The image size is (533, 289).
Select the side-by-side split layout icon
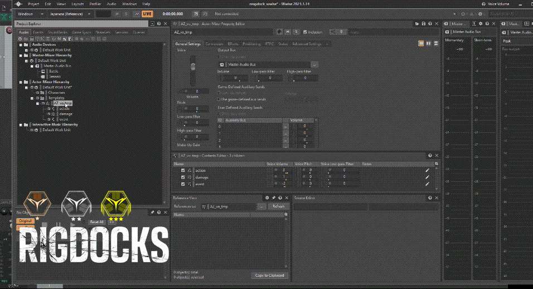point(428,44)
